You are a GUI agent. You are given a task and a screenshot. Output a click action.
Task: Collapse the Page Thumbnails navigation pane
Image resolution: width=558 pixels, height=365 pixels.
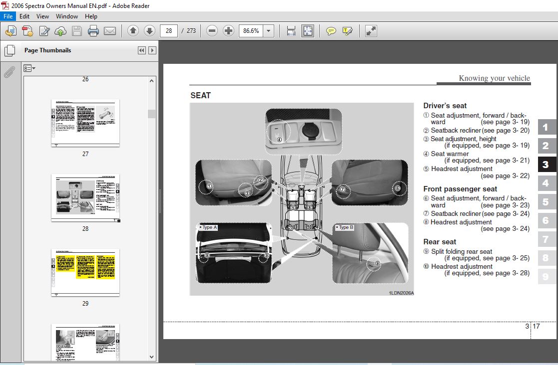tap(141, 50)
